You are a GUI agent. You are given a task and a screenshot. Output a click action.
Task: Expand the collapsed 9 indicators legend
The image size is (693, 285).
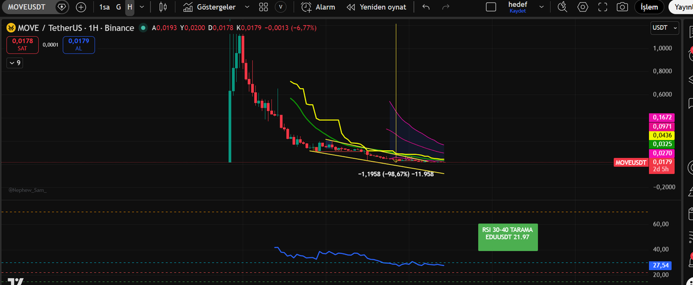pyautogui.click(x=15, y=63)
